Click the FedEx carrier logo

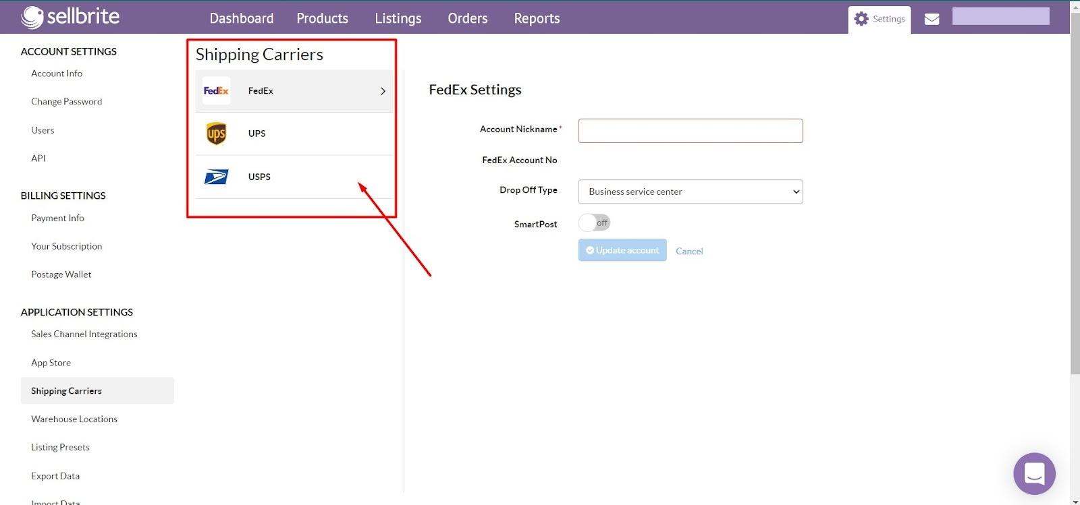tap(216, 91)
